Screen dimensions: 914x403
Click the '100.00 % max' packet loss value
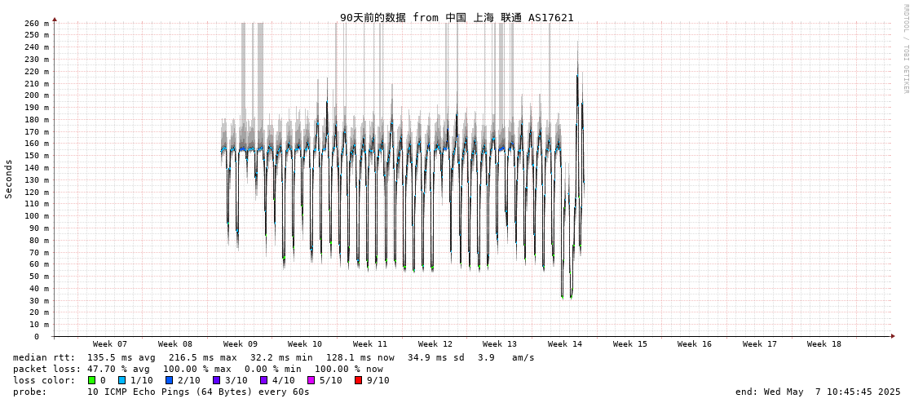pyautogui.click(x=200, y=370)
